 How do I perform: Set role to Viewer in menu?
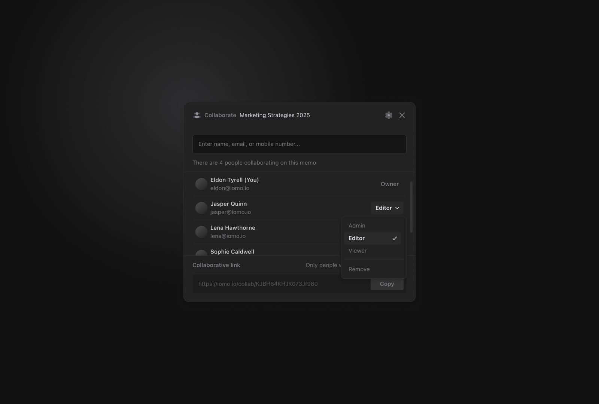(x=373, y=251)
